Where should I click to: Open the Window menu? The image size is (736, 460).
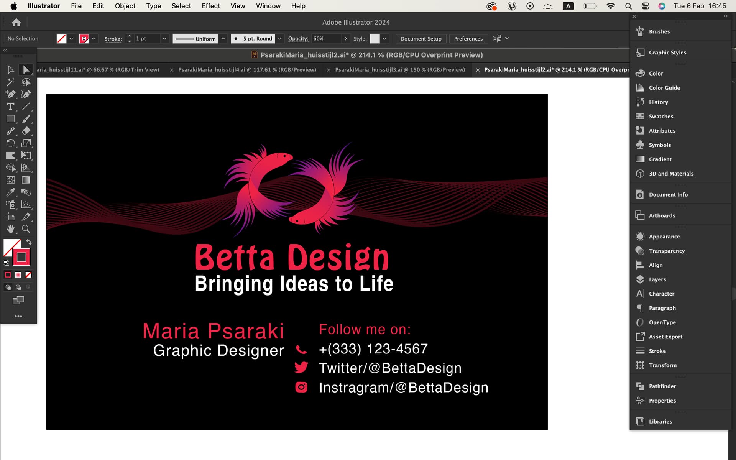(x=268, y=6)
